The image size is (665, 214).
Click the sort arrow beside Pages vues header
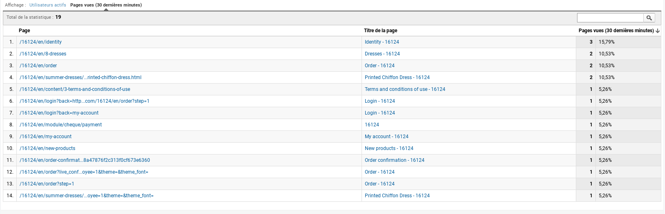tap(658, 31)
